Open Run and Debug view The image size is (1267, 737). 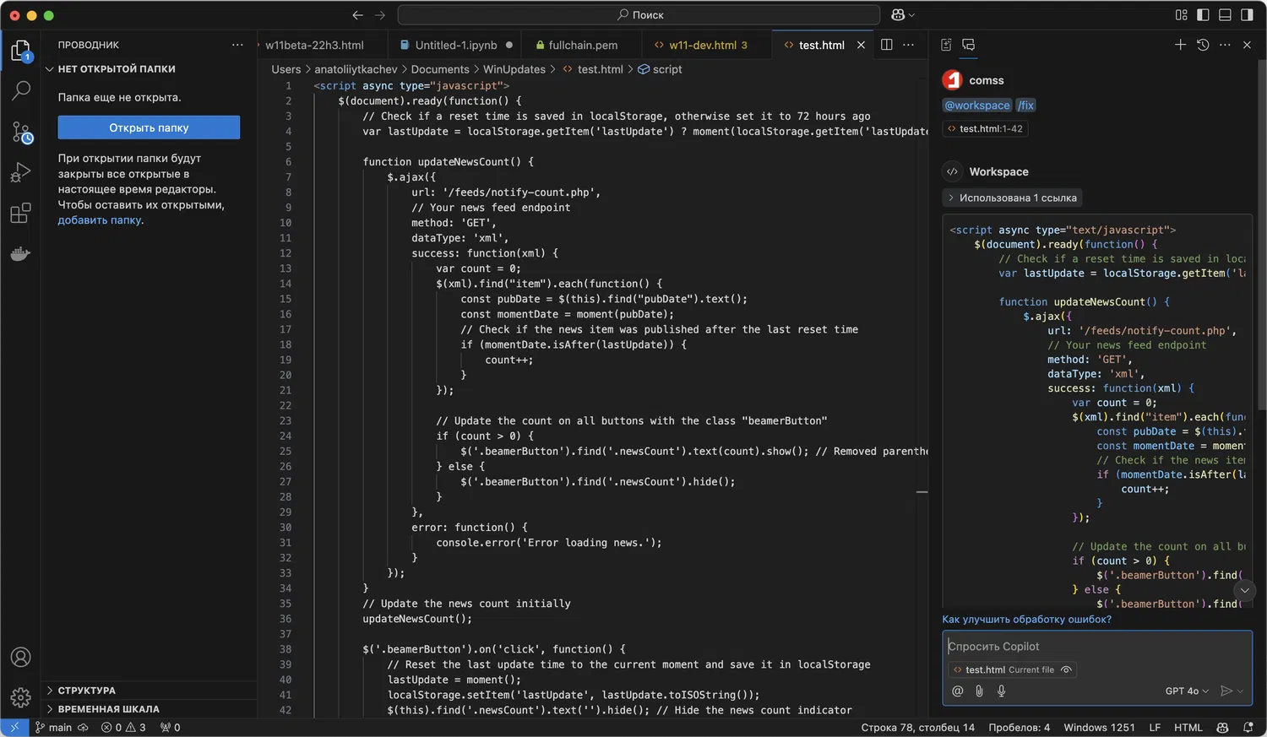[21, 173]
